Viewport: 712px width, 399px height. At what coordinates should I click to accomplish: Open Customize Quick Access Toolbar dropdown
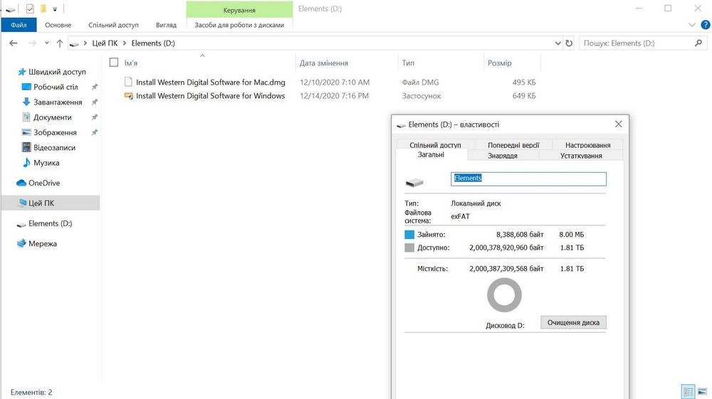click(x=55, y=9)
